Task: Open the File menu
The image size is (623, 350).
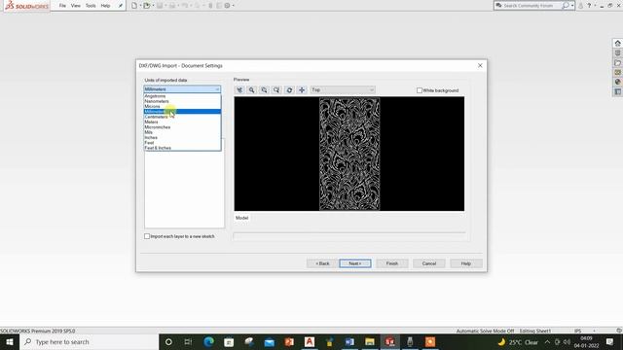Action: (x=62, y=6)
